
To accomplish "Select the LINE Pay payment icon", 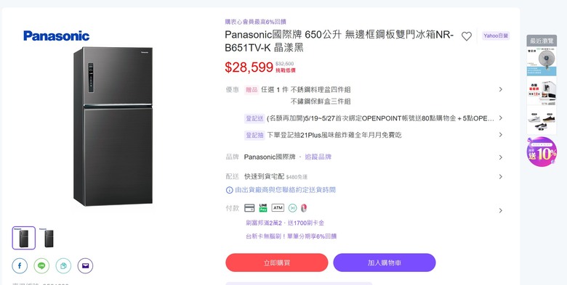I will click(263, 208).
